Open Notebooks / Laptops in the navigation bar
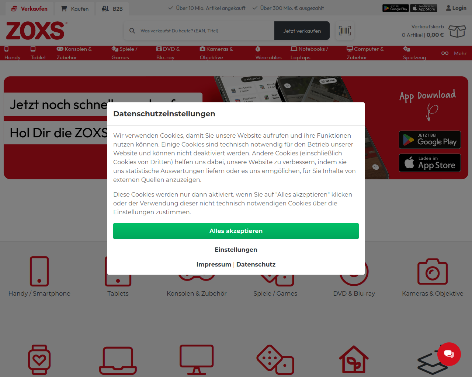Screen dimensions: 472x377 click(x=309, y=53)
